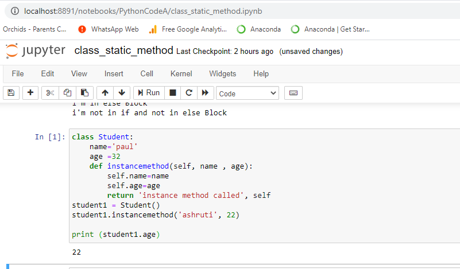Run the current cell
The image size is (460, 269).
(149, 93)
